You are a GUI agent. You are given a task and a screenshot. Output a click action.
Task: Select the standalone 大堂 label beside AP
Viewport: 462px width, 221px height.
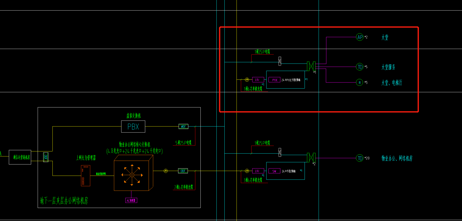[x=385, y=37]
